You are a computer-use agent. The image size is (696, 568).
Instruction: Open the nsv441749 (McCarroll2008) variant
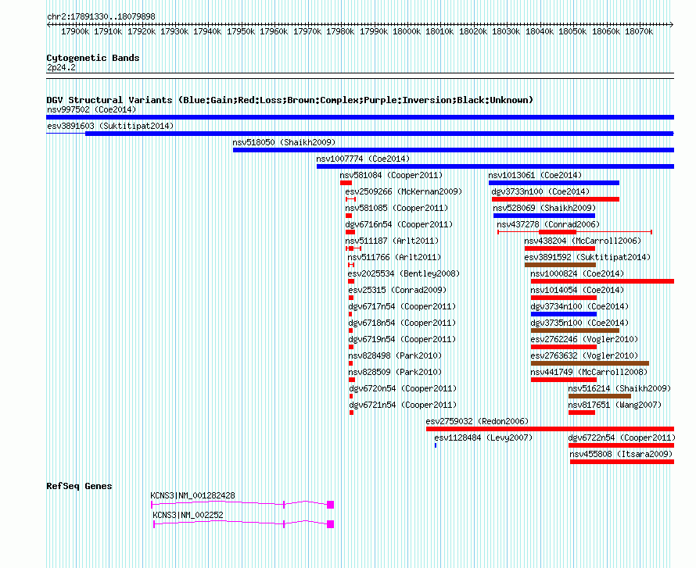click(x=589, y=372)
